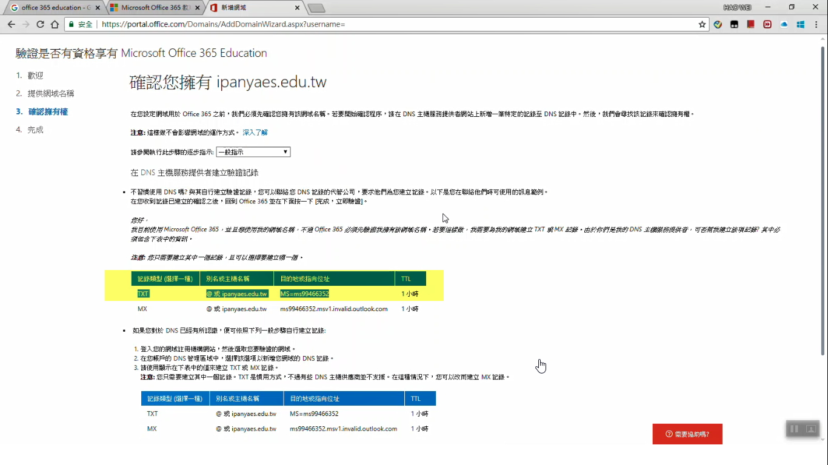Viewport: 828px width, 465px height.
Task: Close the office 365 education tab
Action: 98,8
